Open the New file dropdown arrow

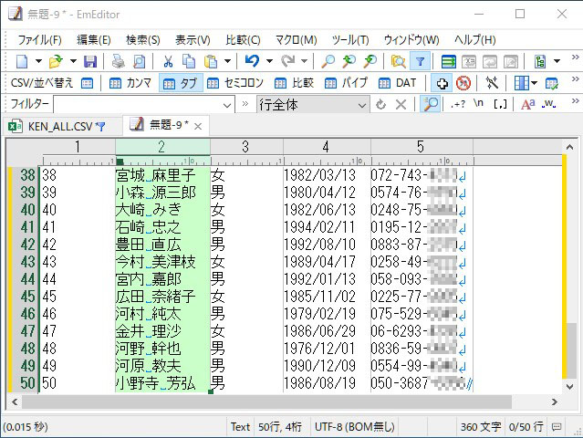pyautogui.click(x=38, y=61)
